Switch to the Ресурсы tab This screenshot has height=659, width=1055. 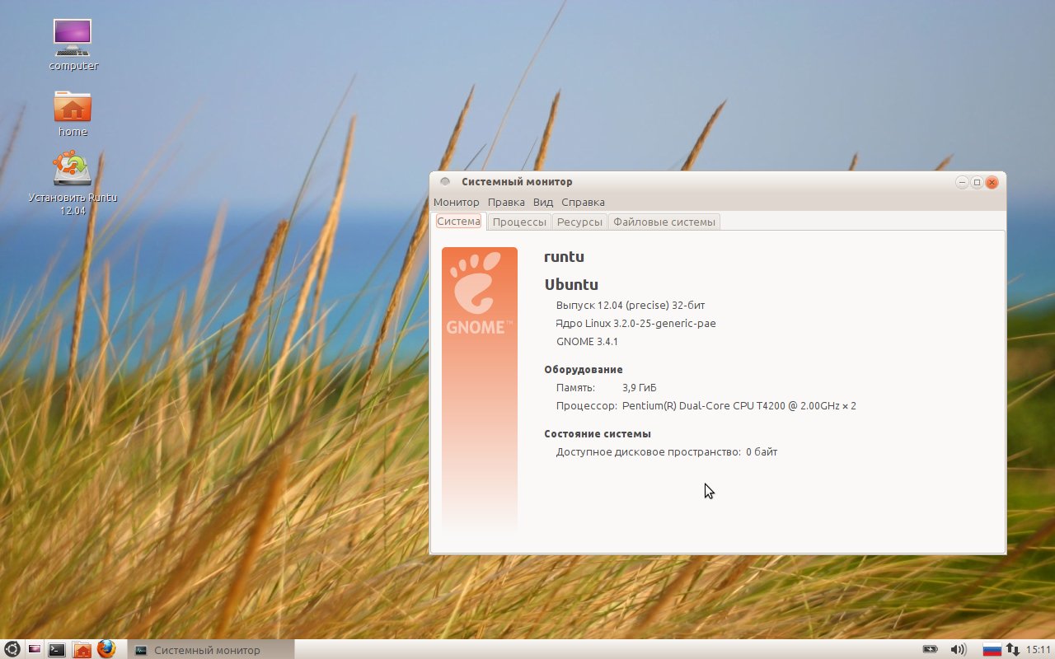coord(579,222)
